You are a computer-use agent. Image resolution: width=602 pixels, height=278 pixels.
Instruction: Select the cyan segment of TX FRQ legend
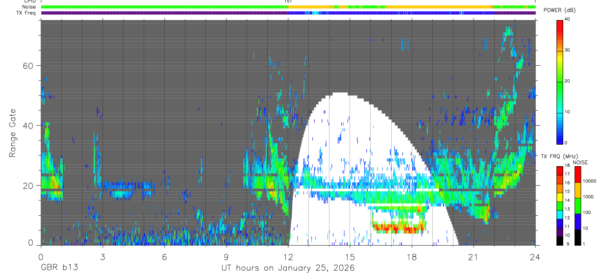coord(560,214)
